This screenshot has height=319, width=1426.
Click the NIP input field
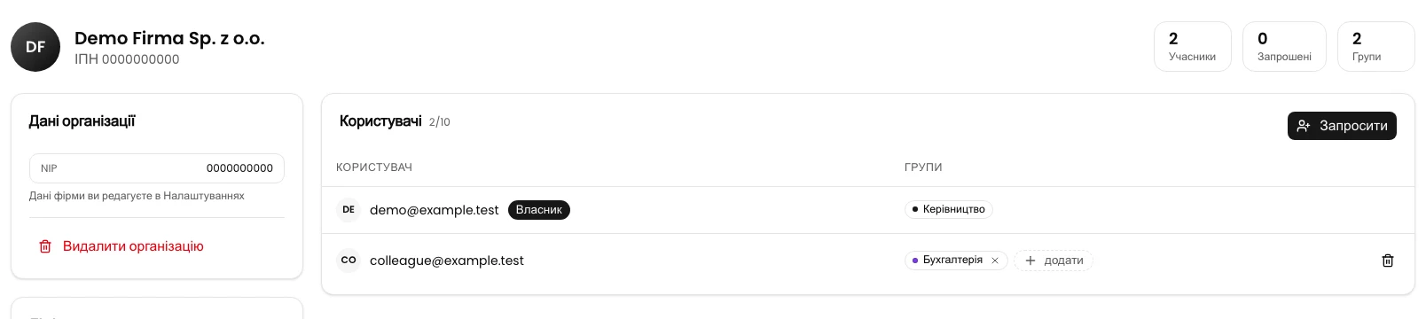pyautogui.click(x=157, y=168)
